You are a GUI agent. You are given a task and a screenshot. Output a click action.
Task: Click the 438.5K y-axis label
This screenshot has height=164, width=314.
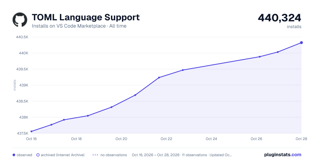tap(22, 101)
